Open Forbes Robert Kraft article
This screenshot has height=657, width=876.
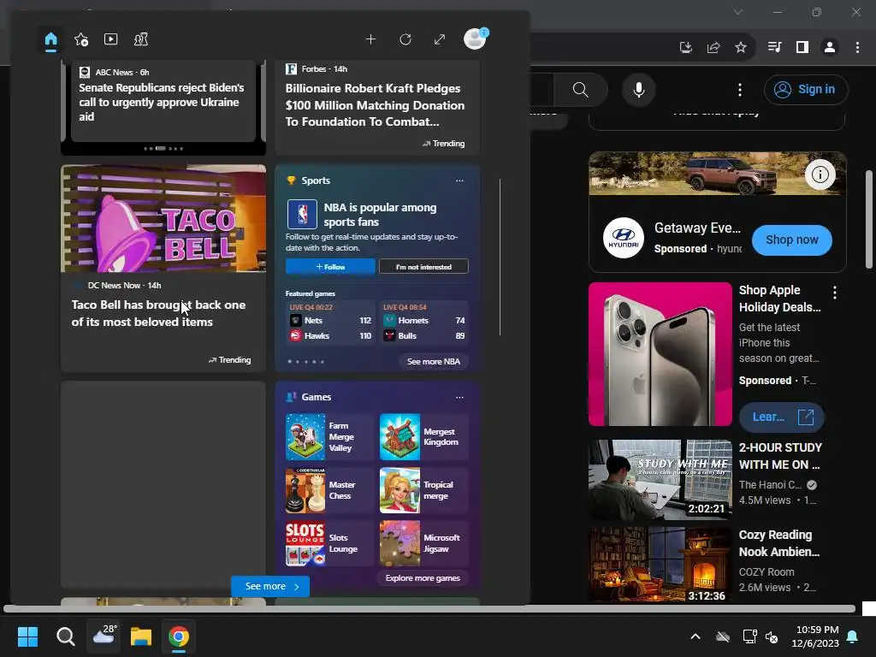pos(377,106)
